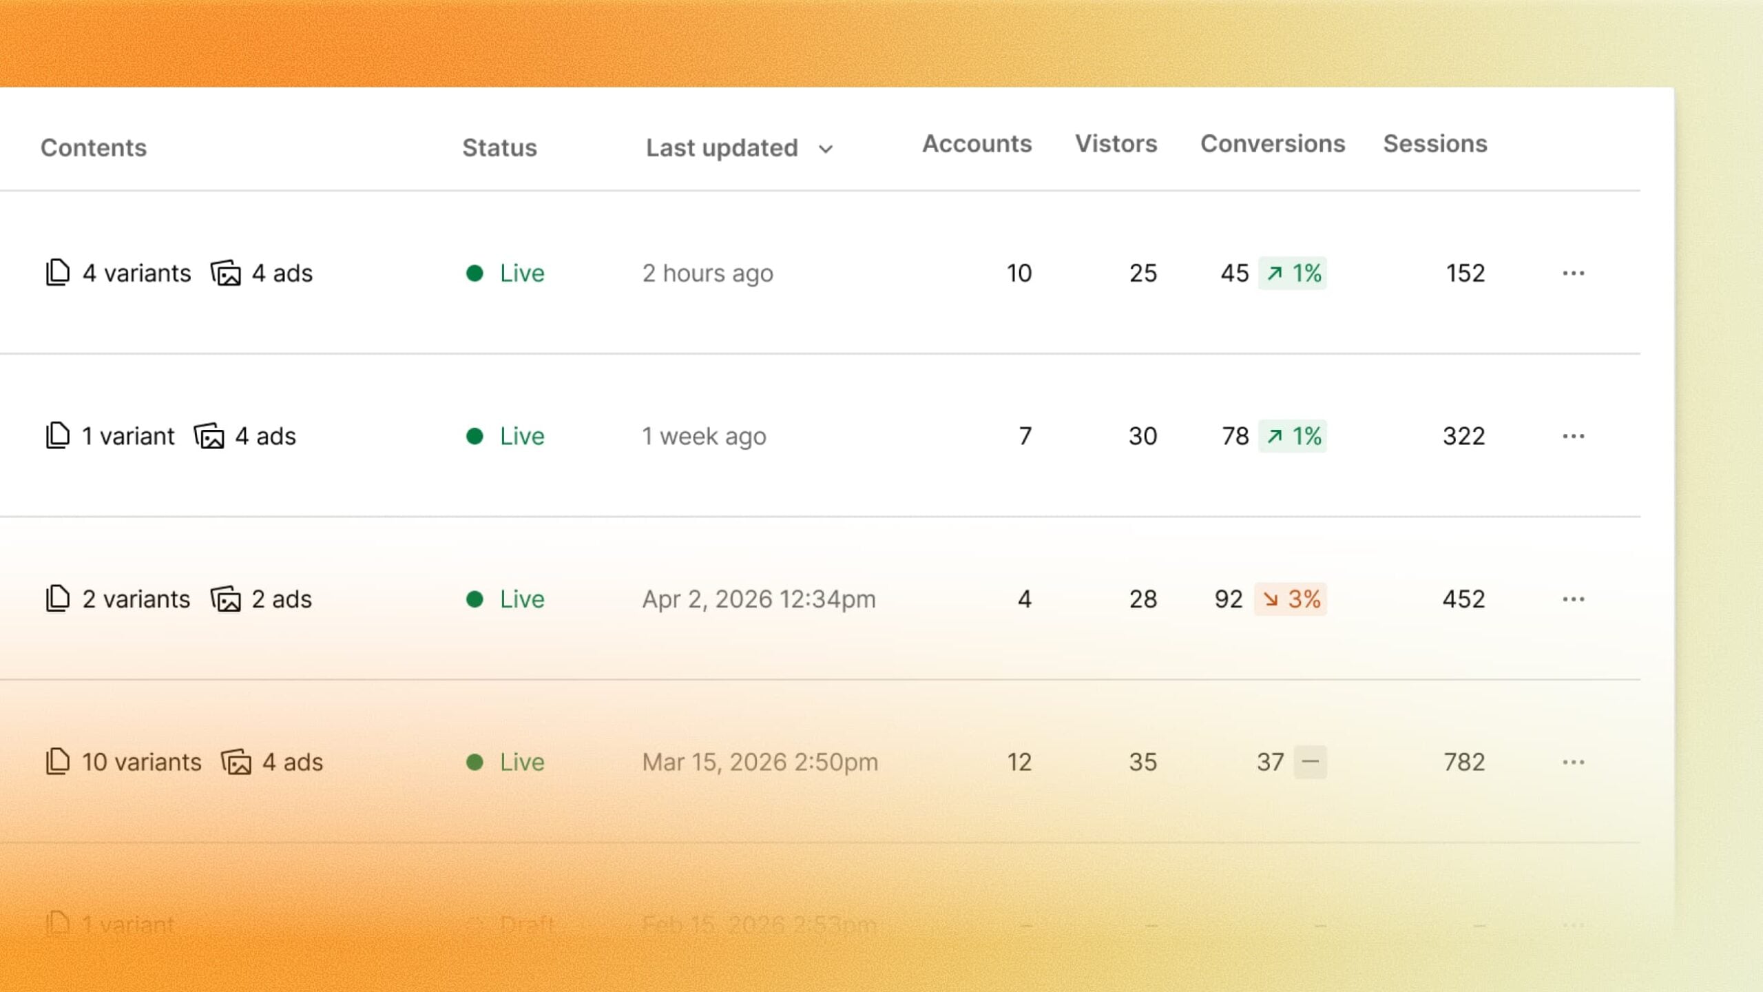Click the Sessions column header
This screenshot has width=1763, height=992.
coord(1435,143)
